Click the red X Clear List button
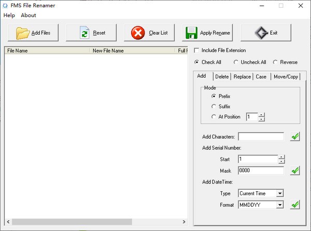 (x=149, y=33)
